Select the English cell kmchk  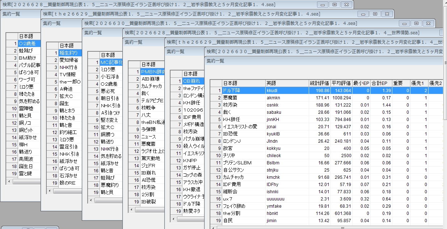coord(287,177)
